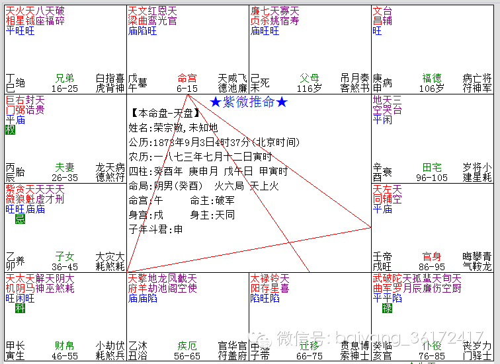Click the 文昌 台辅 star names
The width and height of the screenshot is (500, 364).
coord(382,16)
